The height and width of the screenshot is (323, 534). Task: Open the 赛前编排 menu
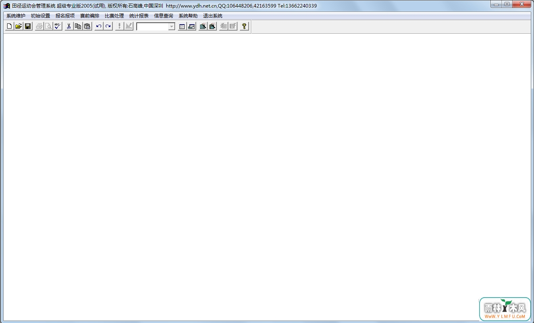click(90, 16)
